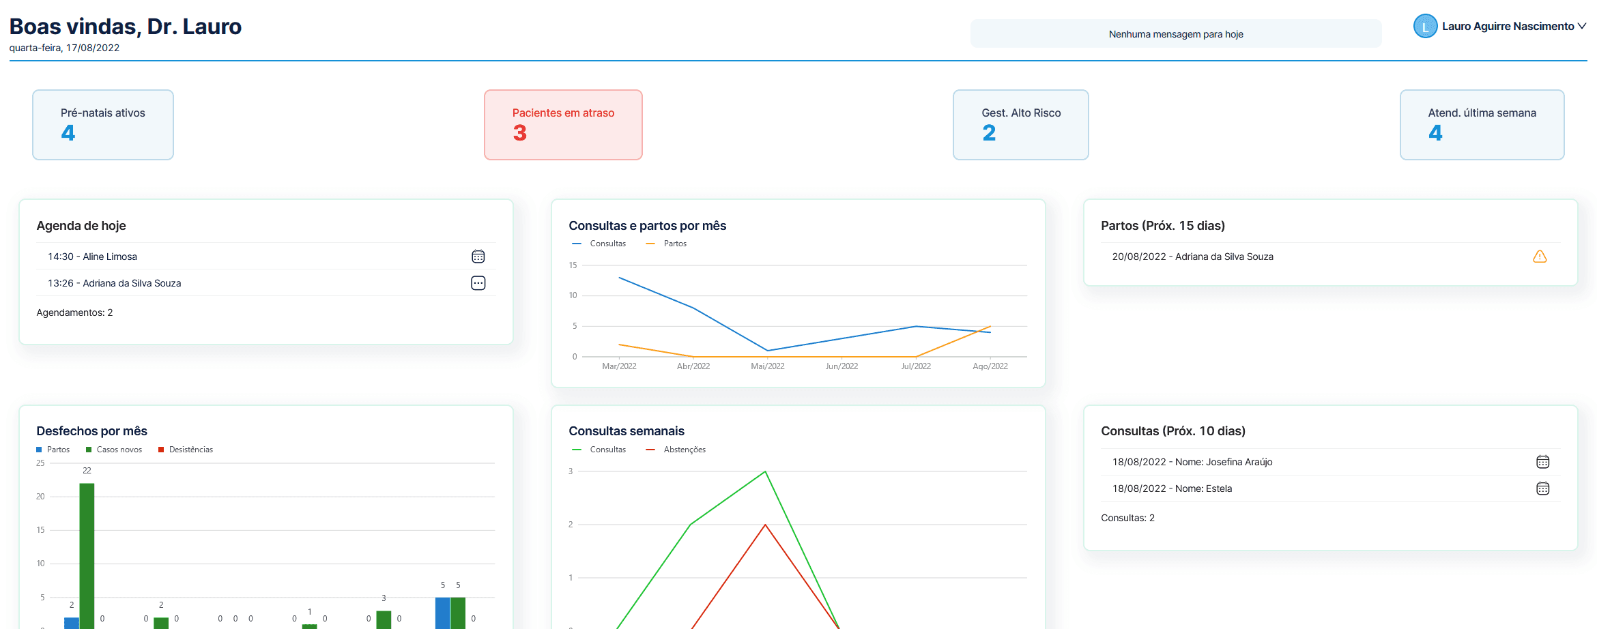This screenshot has height=629, width=1597.
Task: Select 18/08/2022 Josefina Araújo consultation row
Action: (x=1192, y=462)
